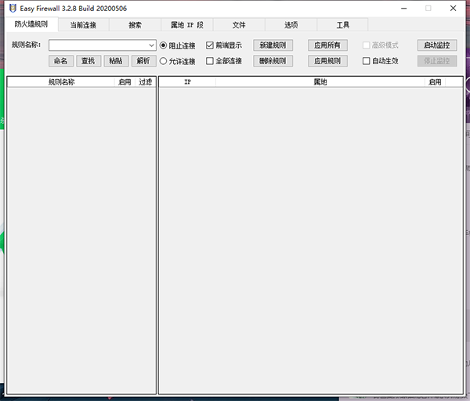
Task: Minimize the Easy Firewall window
Action: coord(403,9)
